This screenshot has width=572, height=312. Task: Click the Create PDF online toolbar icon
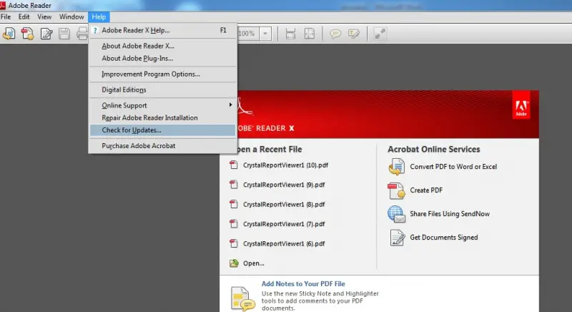tap(27, 34)
